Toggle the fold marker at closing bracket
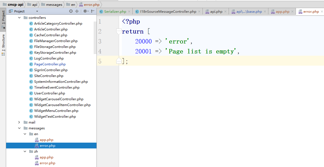 pos(119,61)
